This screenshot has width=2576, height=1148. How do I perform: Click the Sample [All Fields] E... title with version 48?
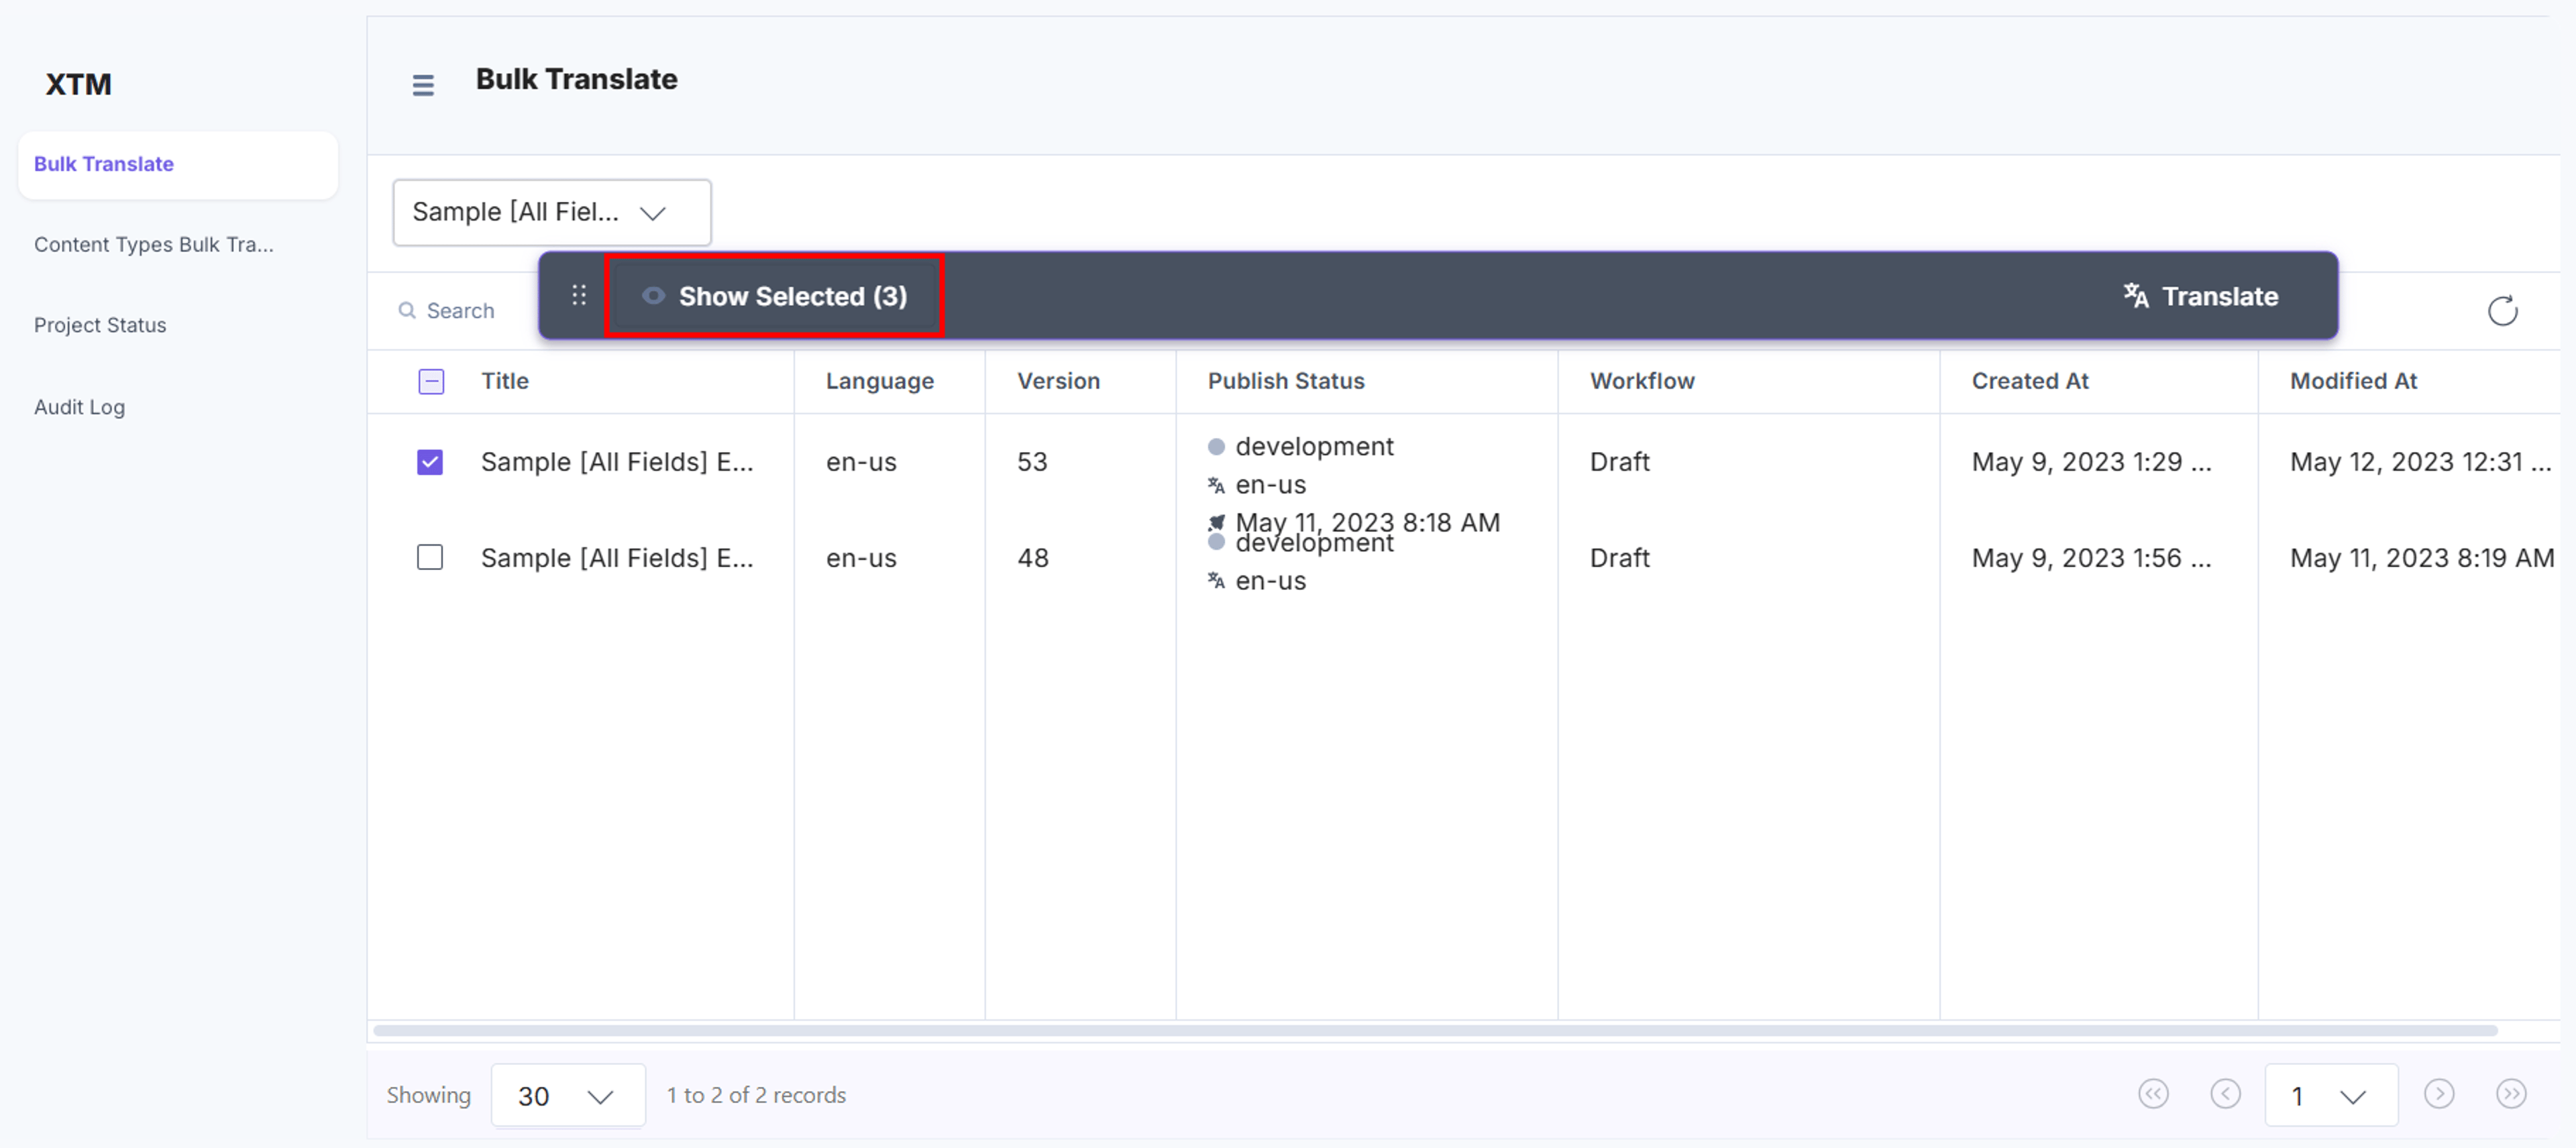(x=617, y=558)
